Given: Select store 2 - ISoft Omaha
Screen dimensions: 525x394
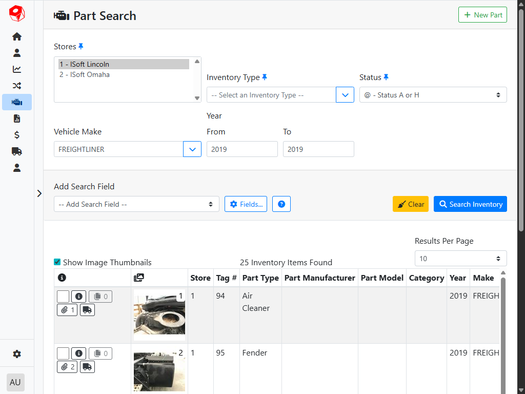Looking at the screenshot, I should [85, 74].
